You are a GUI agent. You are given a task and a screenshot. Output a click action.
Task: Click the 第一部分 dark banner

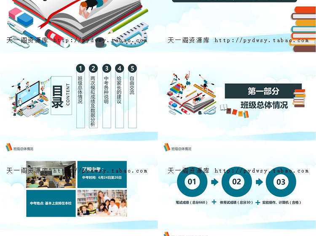[263, 91]
